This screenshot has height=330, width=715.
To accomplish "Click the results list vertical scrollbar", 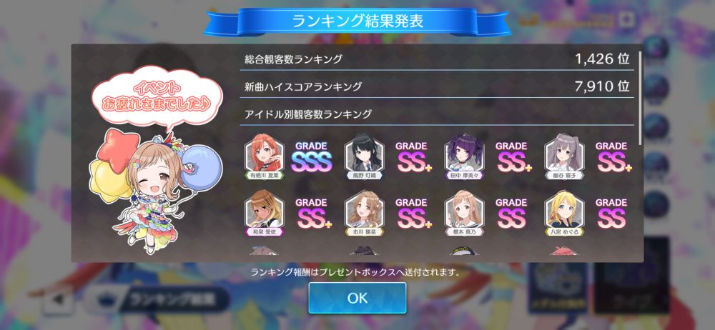I will [x=640, y=98].
